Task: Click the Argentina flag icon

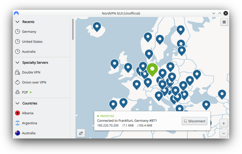Action: pyautogui.click(x=18, y=123)
